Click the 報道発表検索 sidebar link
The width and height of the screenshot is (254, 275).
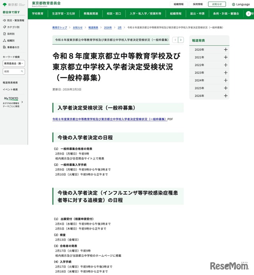coord(10,83)
